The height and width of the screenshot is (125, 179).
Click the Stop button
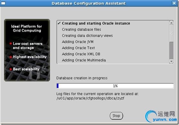click(116, 116)
